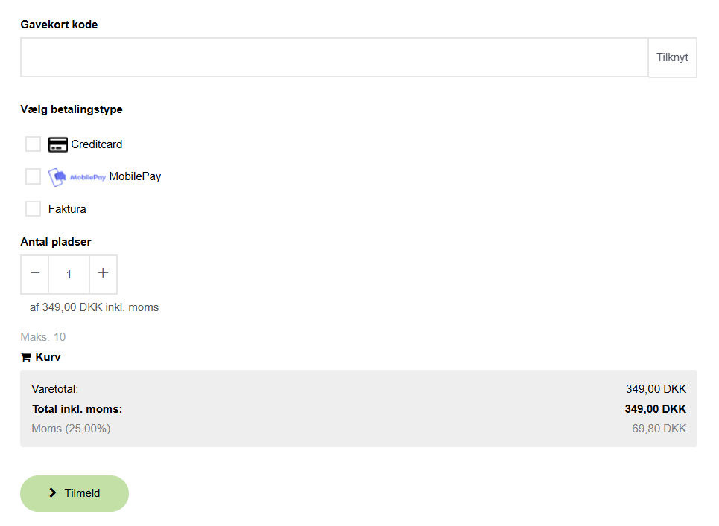Enable the Creditcard payment checkbox
The height and width of the screenshot is (526, 719).
[33, 143]
